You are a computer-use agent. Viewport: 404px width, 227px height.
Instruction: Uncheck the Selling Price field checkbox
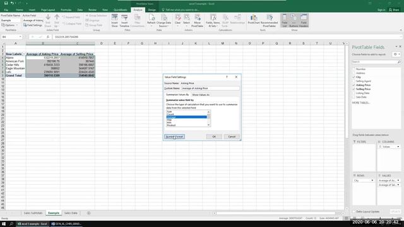pyautogui.click(x=353, y=89)
